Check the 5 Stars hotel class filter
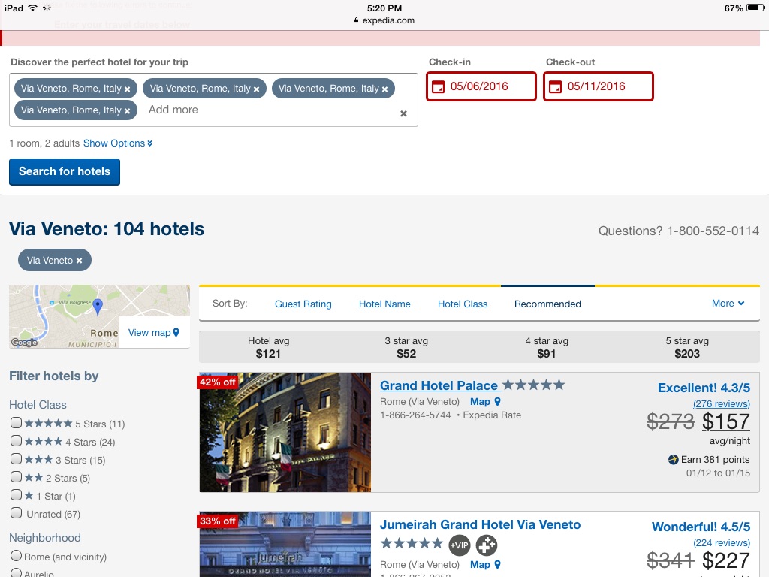The width and height of the screenshot is (769, 577). click(x=16, y=423)
